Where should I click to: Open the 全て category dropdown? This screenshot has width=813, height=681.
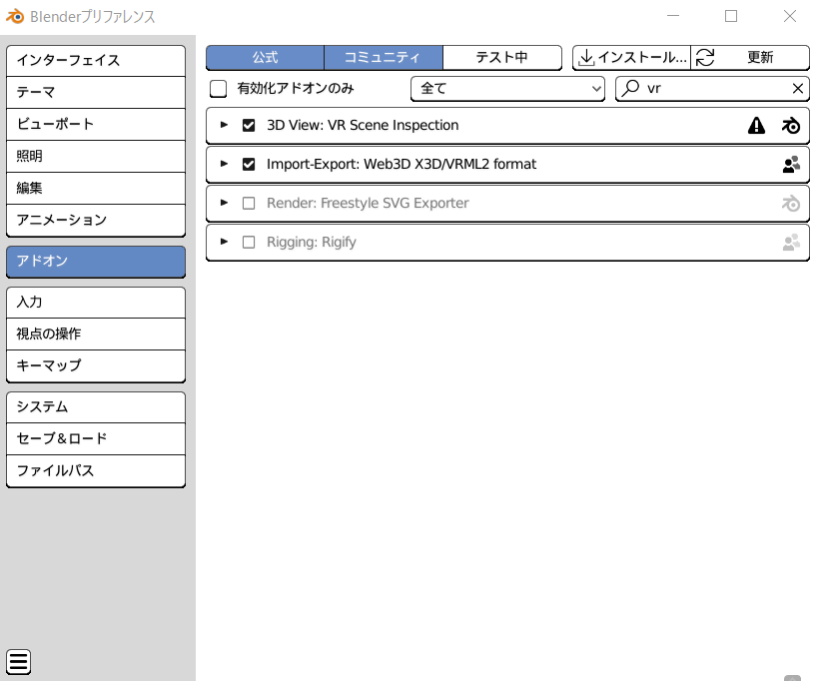pyautogui.click(x=507, y=89)
